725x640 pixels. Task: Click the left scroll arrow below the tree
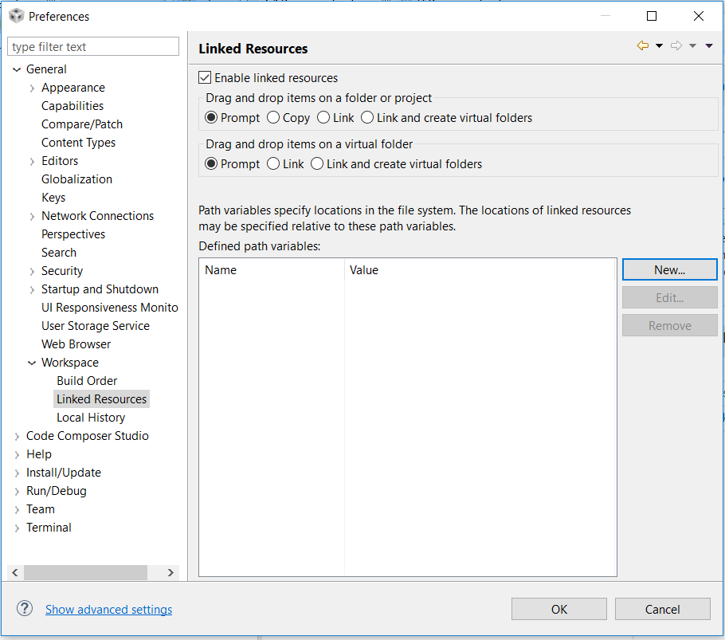point(14,572)
